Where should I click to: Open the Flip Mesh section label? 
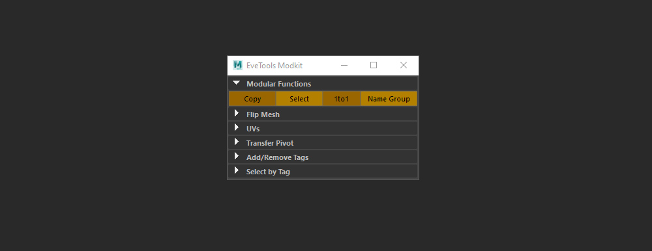click(x=263, y=114)
